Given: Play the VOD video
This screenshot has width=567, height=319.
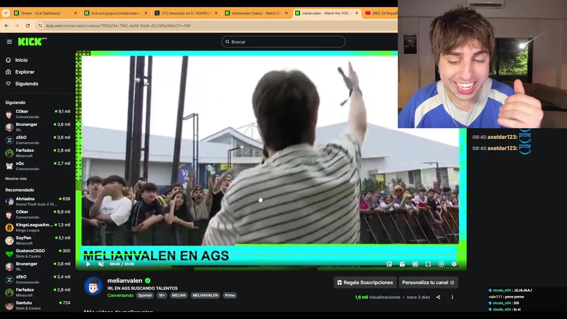Looking at the screenshot, I should 88,264.
